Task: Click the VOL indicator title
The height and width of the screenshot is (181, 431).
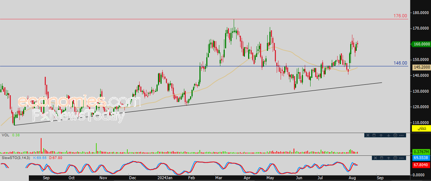Action: tap(5, 135)
